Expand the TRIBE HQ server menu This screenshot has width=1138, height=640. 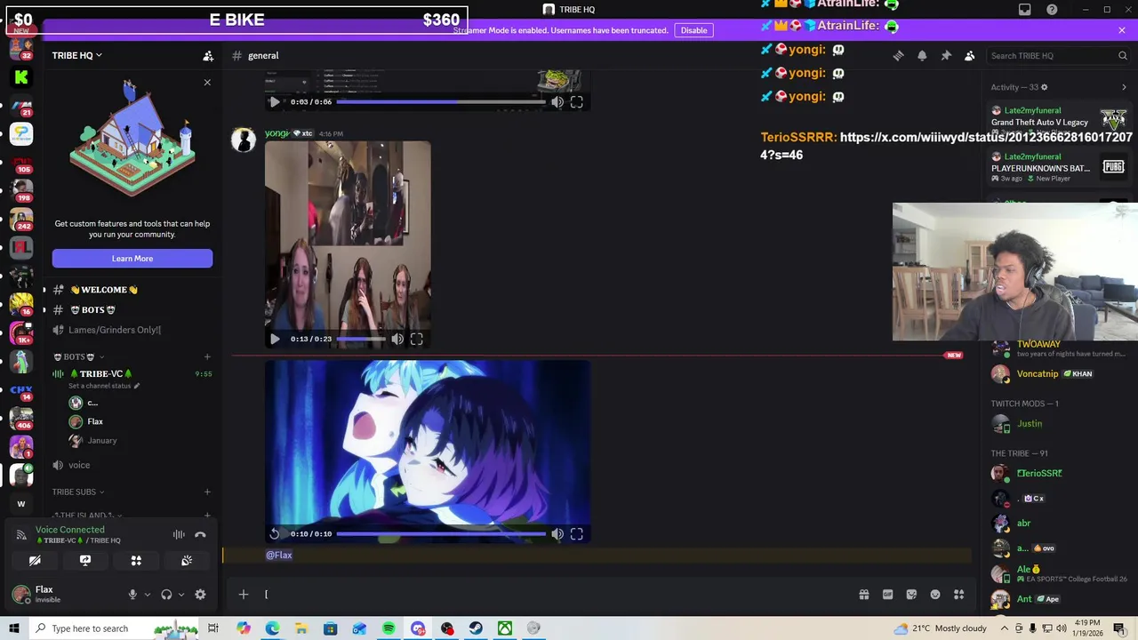(x=77, y=55)
